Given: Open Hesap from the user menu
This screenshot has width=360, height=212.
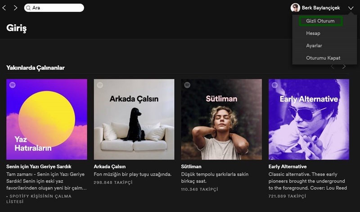Looking at the screenshot, I should (313, 33).
